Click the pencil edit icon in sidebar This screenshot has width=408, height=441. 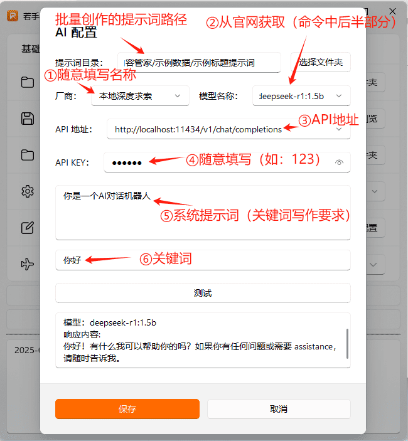tap(27, 228)
